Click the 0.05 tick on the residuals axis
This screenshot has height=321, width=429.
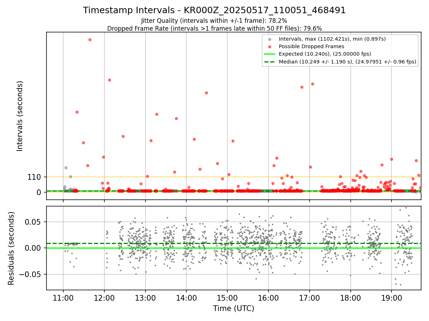(x=34, y=222)
